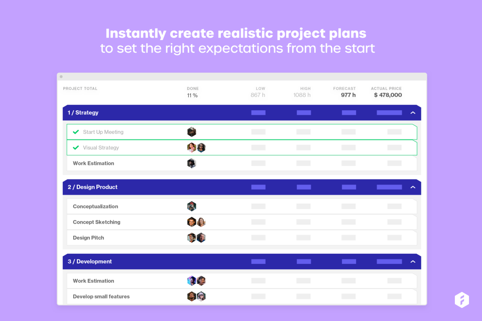The width and height of the screenshot is (482, 321).
Task: Click the Forecast logo icon in corner
Action: [461, 300]
